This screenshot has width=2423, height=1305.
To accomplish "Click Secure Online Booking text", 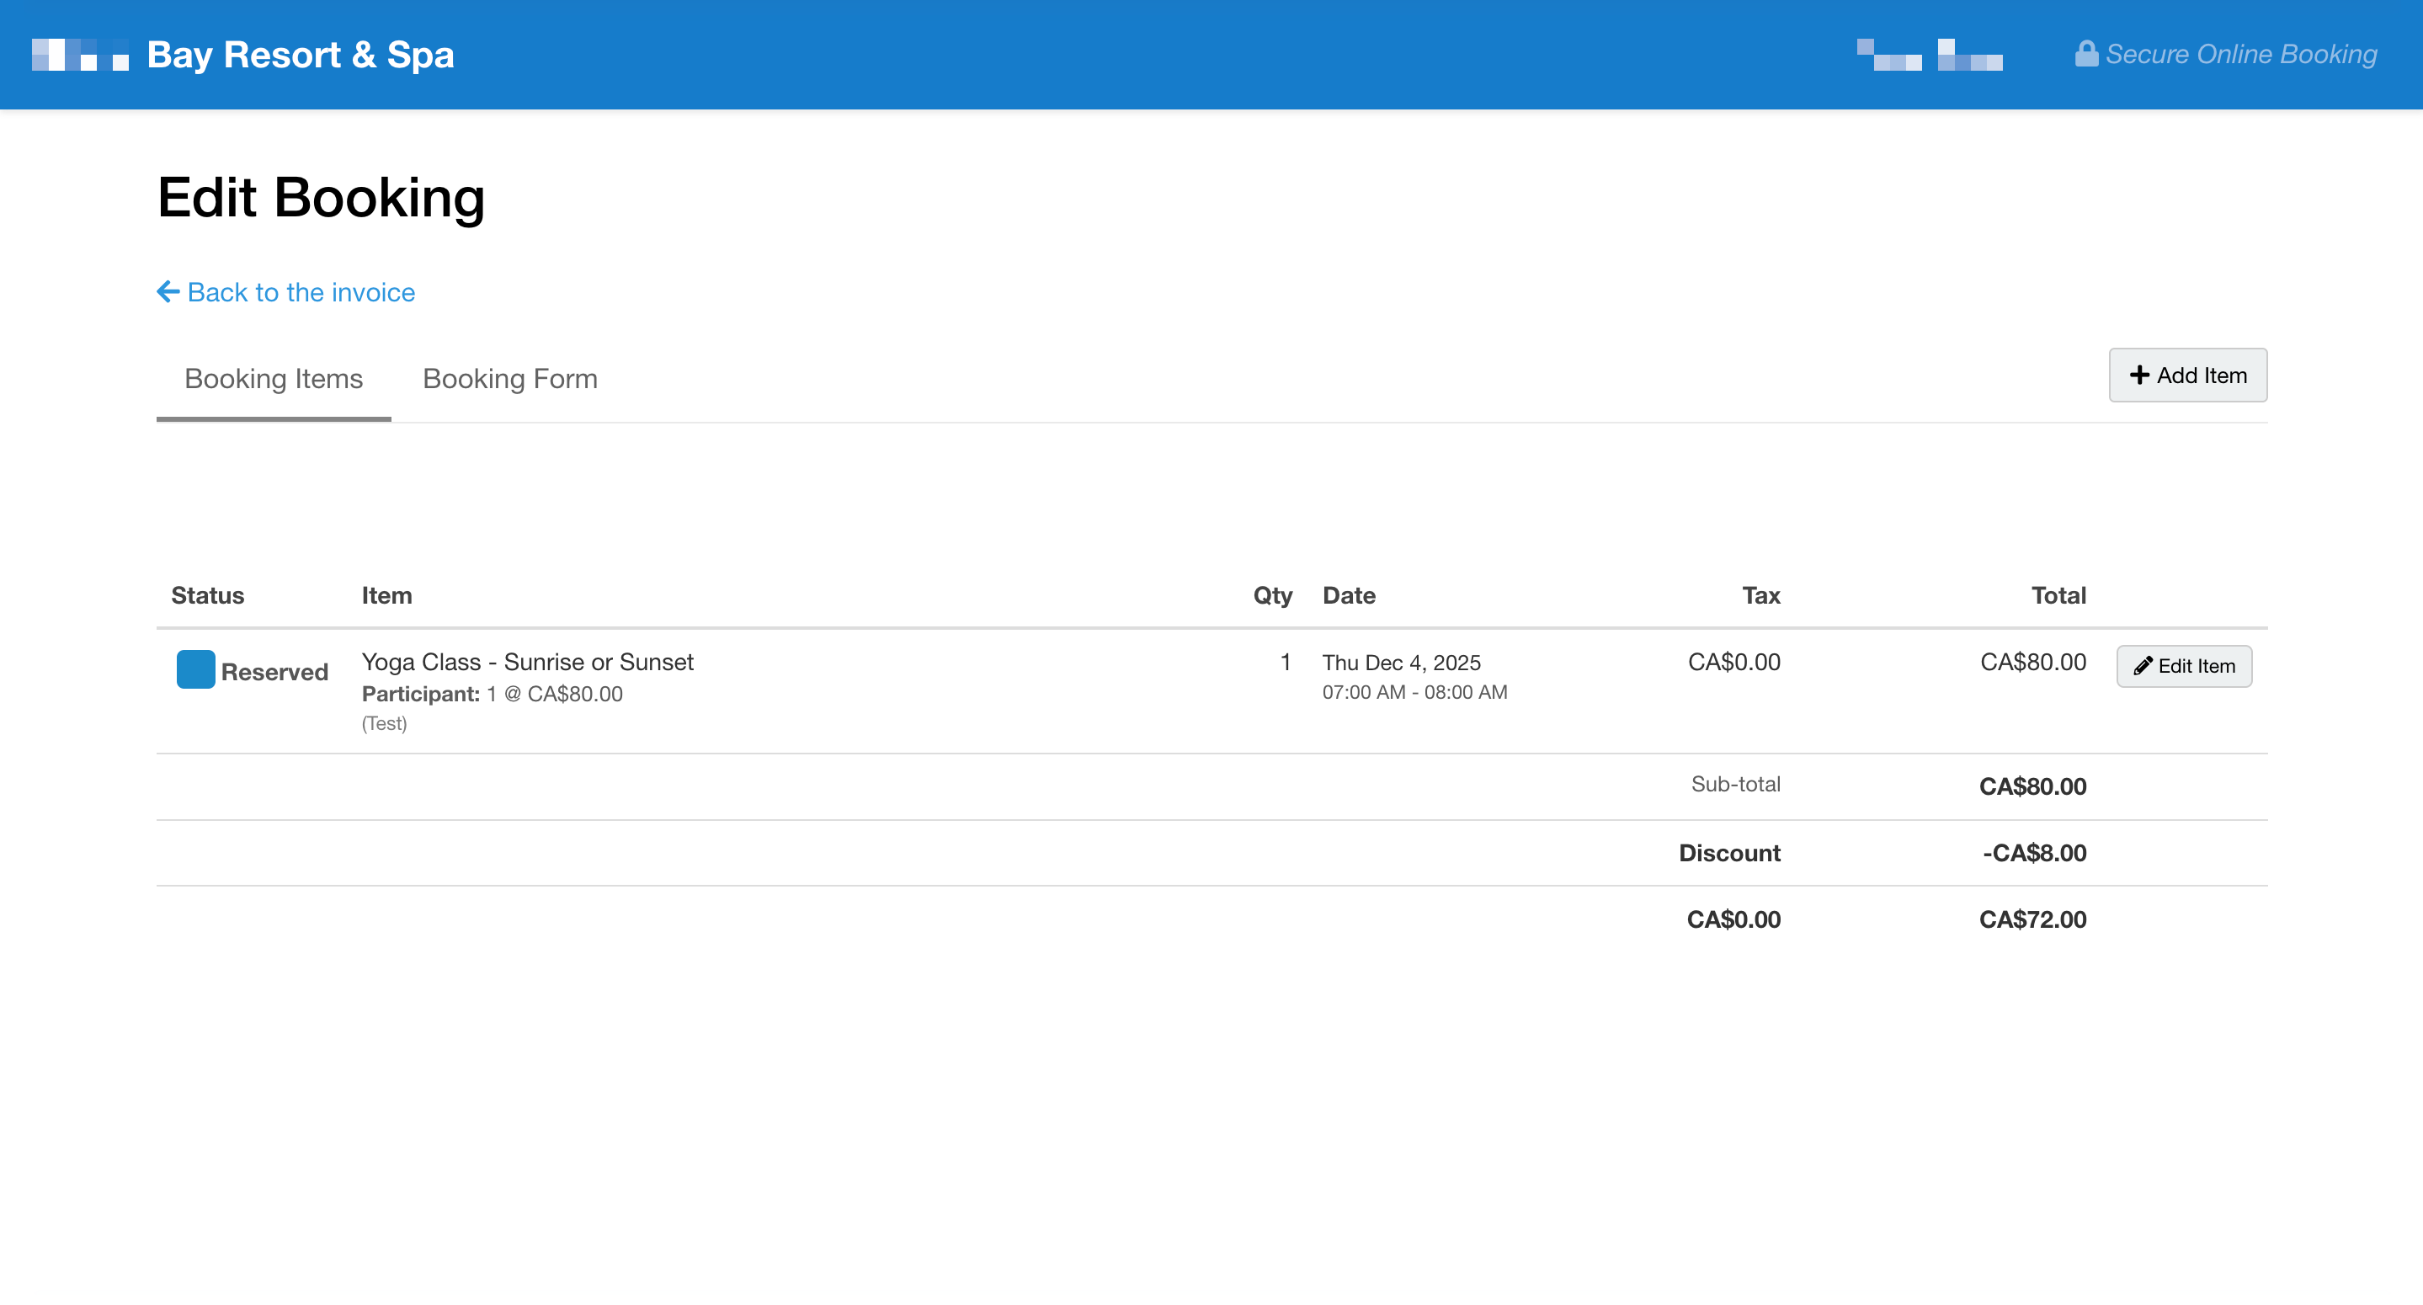I will click(x=2241, y=54).
